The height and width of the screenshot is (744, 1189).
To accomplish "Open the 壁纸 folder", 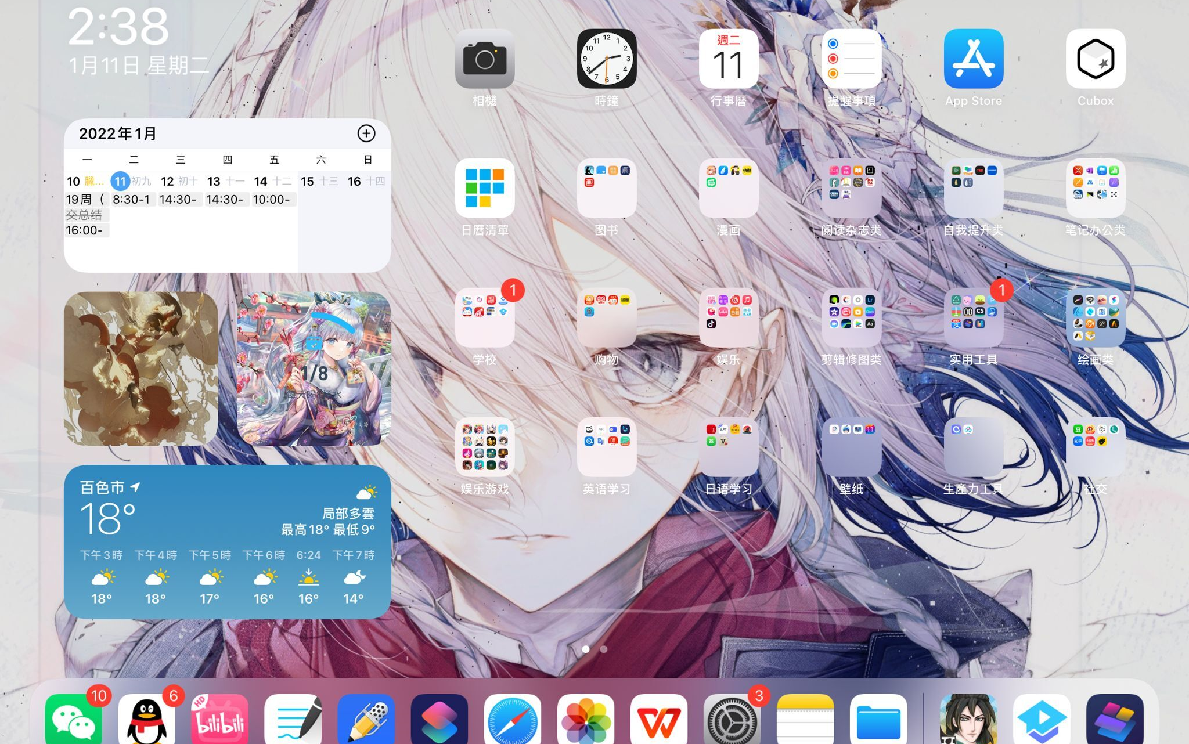I will (852, 447).
